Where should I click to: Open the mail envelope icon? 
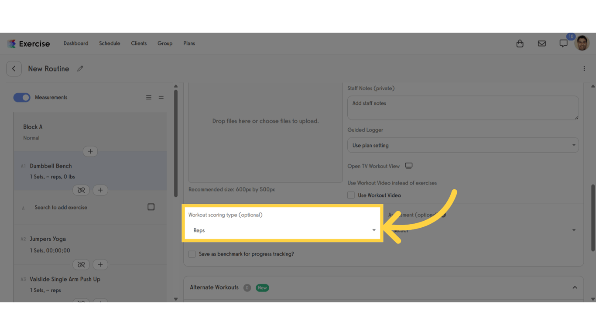pyautogui.click(x=541, y=43)
